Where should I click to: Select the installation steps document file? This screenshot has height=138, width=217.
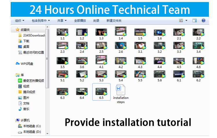(x=121, y=93)
